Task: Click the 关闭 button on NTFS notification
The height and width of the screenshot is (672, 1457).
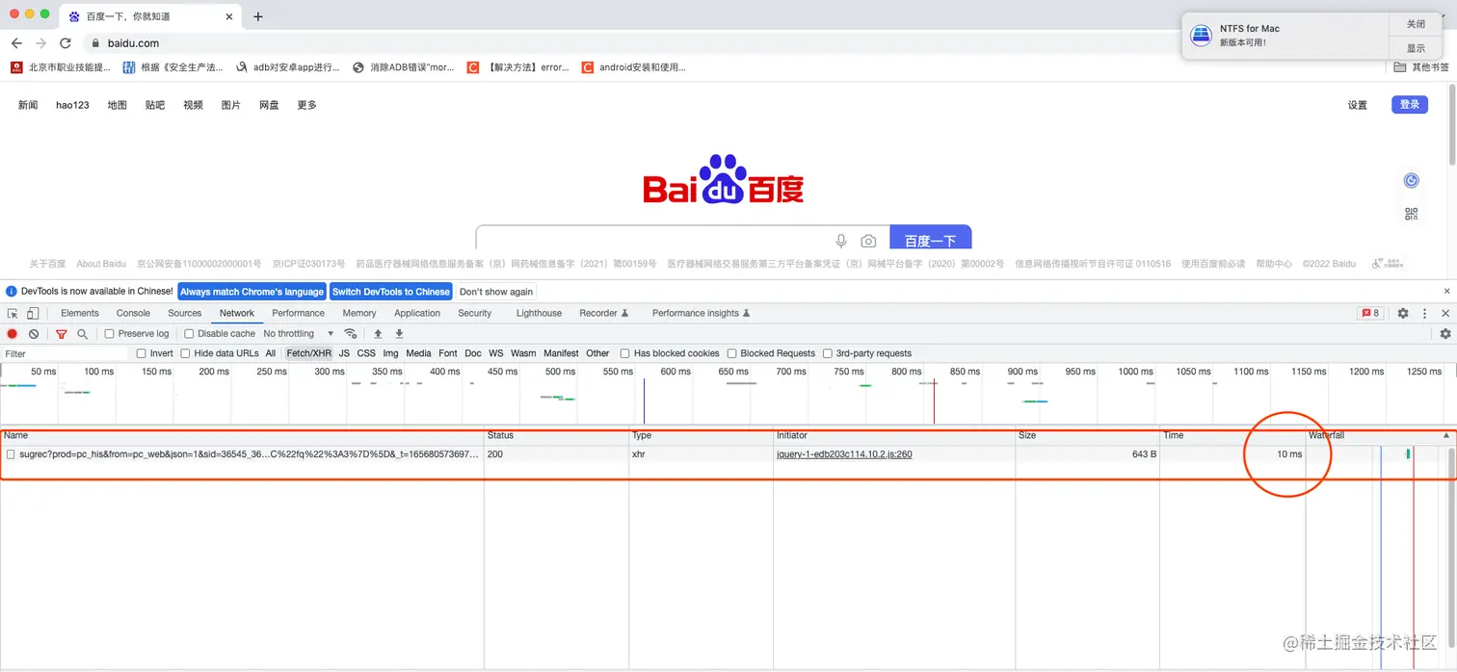Action: (1416, 24)
